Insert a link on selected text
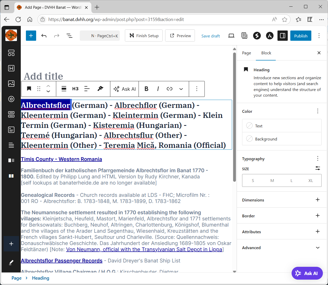Viewport: 328px width, 285px height. tap(170, 89)
